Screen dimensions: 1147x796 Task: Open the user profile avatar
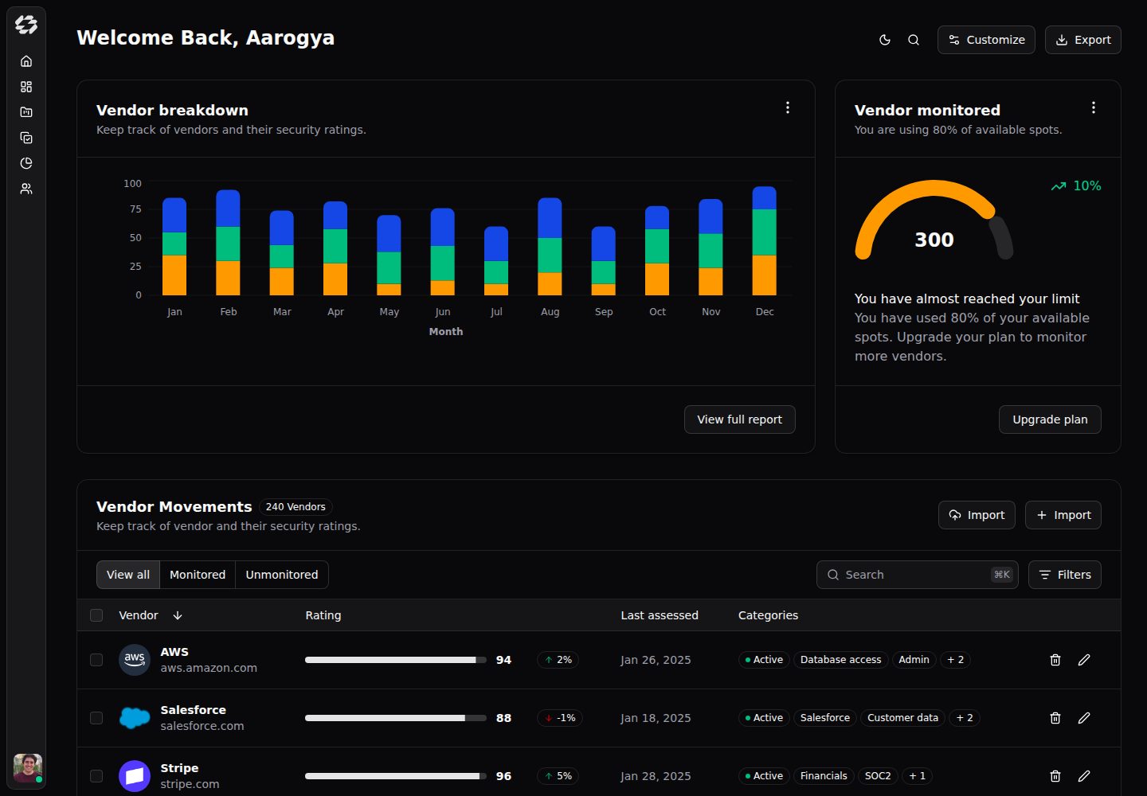coord(28,768)
